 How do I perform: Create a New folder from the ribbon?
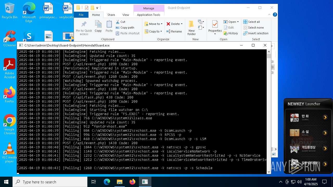point(191,28)
